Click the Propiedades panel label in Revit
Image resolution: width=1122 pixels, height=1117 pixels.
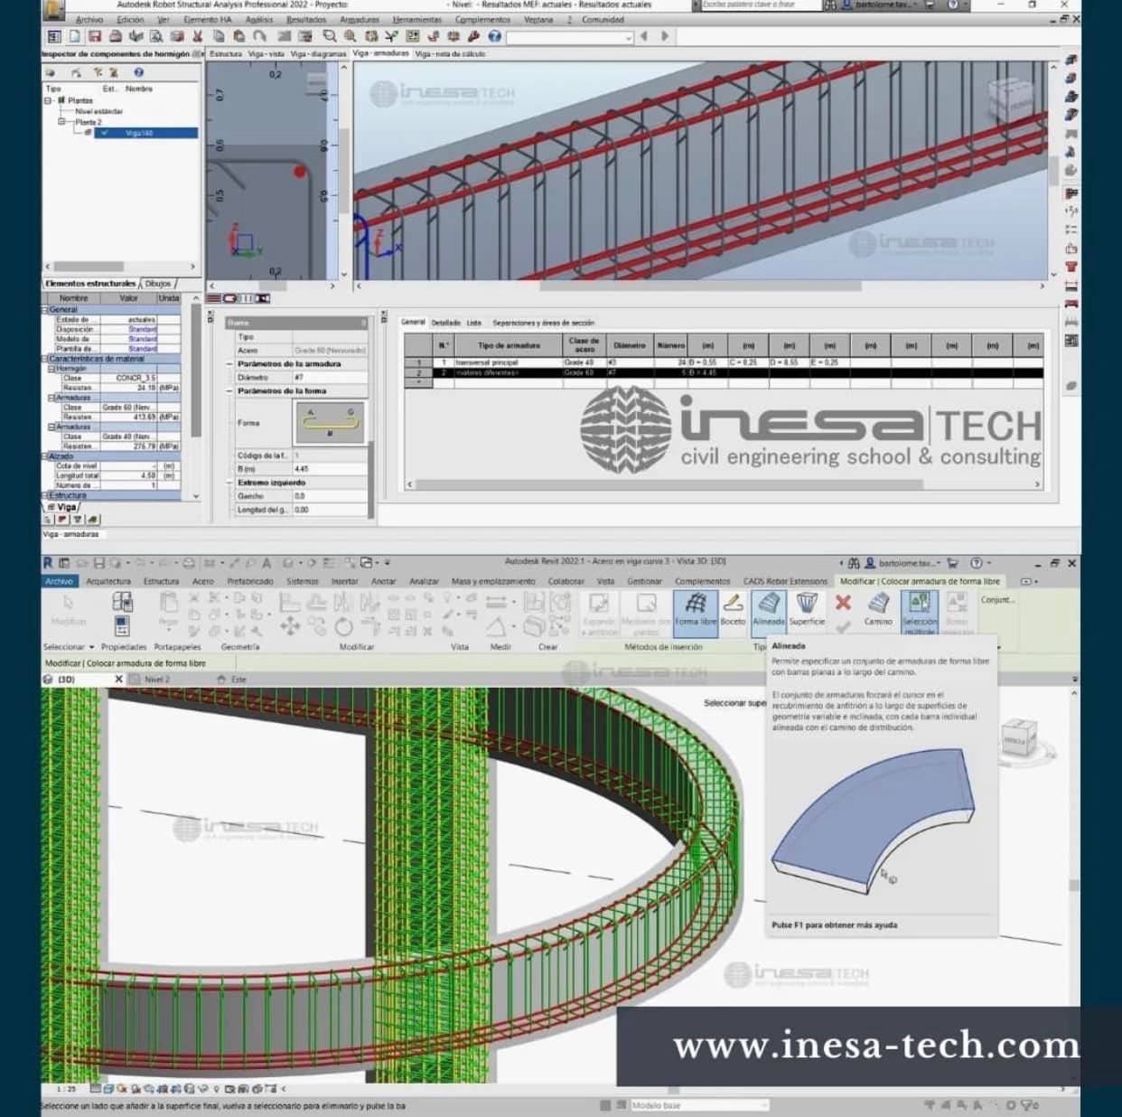pyautogui.click(x=124, y=647)
